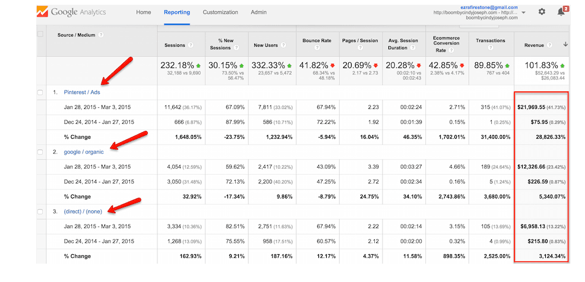
Task: Tick the checkbox for Pinterest / Ads row
Action: click(x=40, y=92)
